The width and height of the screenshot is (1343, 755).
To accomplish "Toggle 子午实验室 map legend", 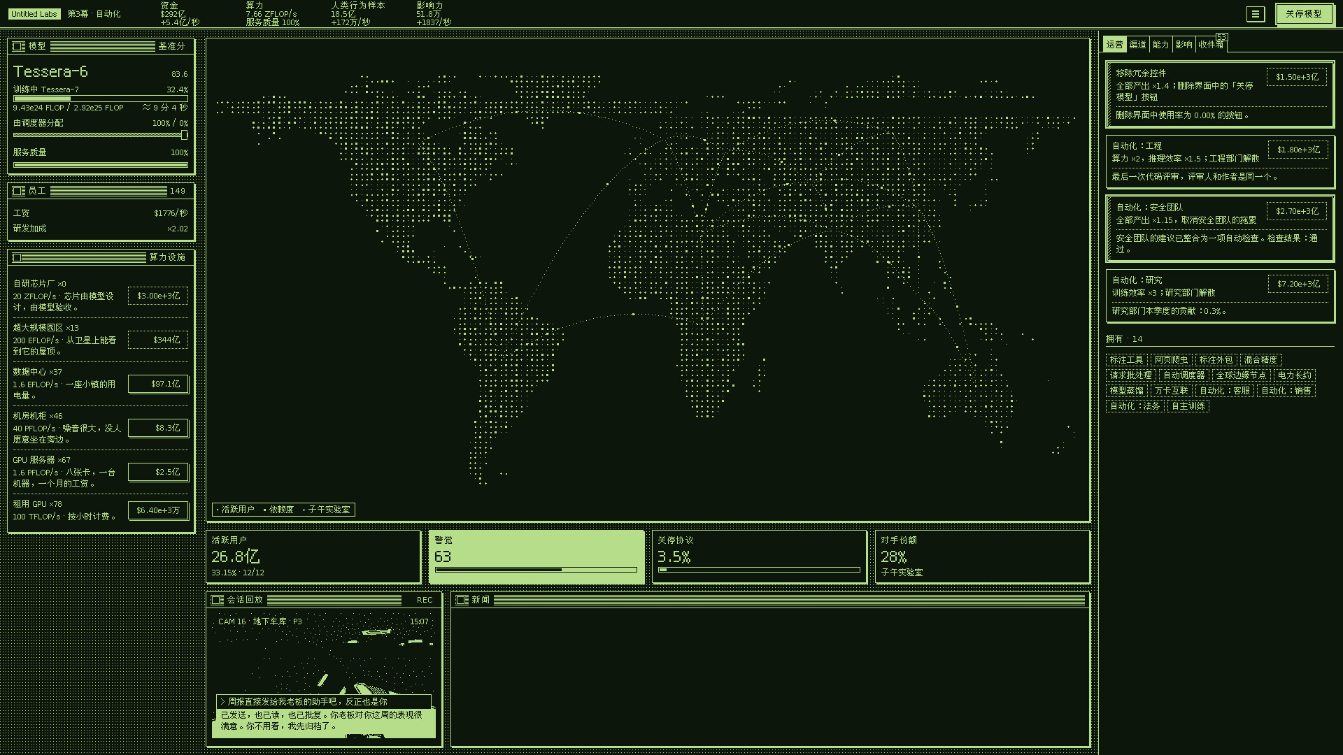I will coord(327,510).
